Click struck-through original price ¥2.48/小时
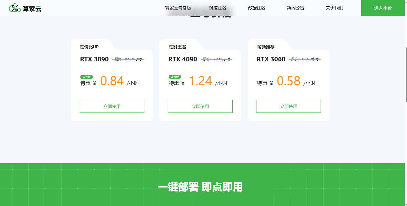This screenshot has width=407, height=206. [216, 59]
